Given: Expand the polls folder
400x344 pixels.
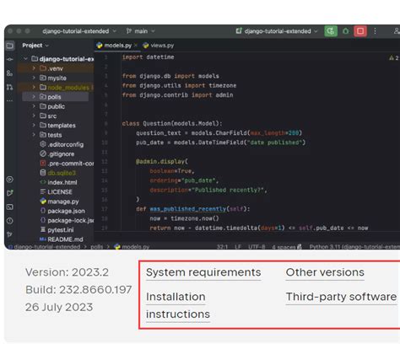Looking at the screenshot, I should pos(34,97).
